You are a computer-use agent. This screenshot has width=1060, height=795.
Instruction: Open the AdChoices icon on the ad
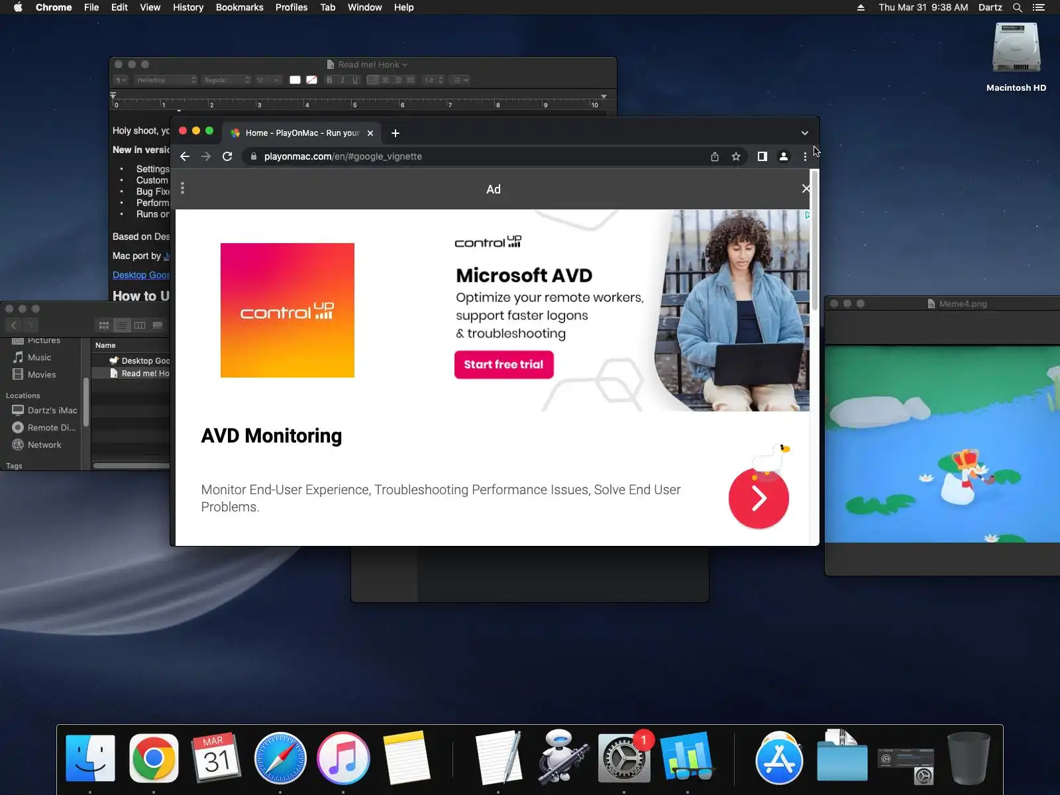click(806, 215)
